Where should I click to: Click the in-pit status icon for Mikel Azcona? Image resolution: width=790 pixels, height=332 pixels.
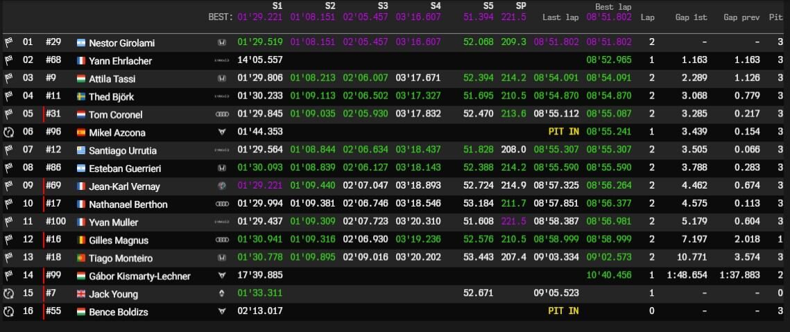pos(8,132)
